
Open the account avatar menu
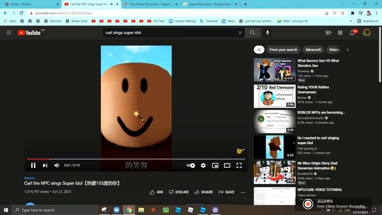point(366,33)
